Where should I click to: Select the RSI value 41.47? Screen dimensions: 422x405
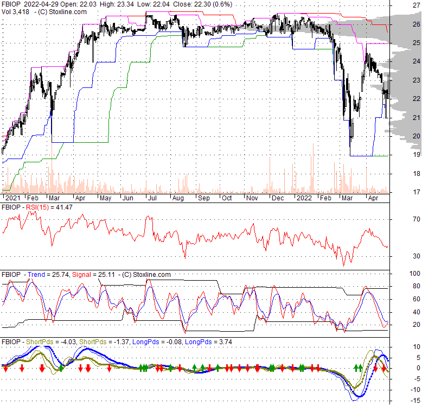point(63,207)
